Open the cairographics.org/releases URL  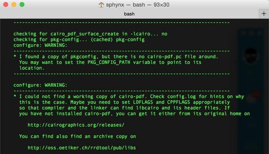(x=76, y=125)
